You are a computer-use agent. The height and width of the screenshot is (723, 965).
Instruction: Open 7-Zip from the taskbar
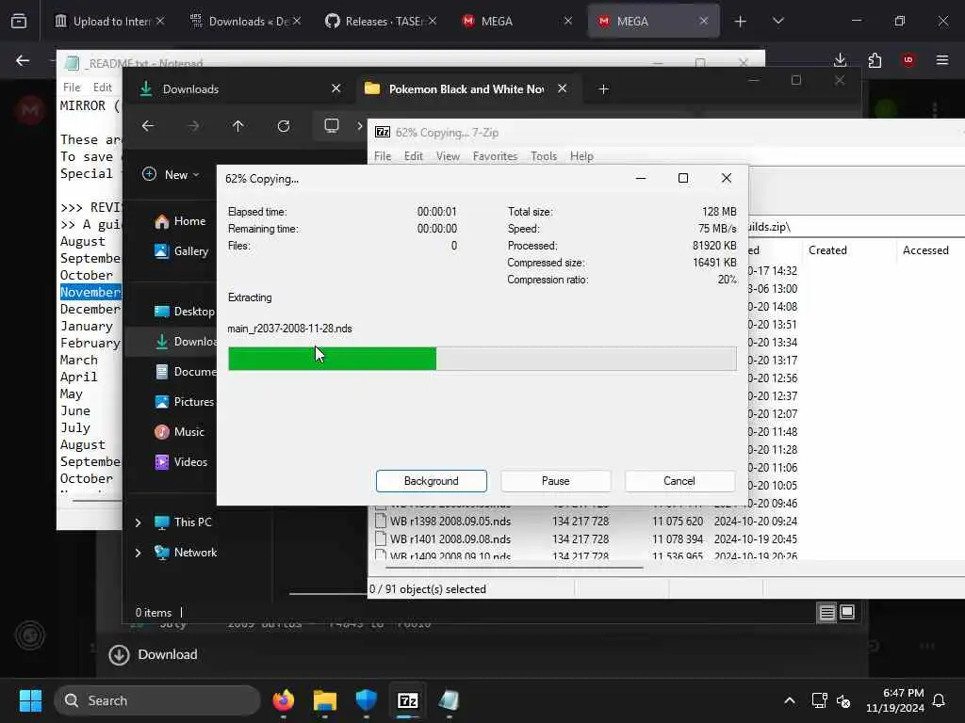(x=407, y=700)
